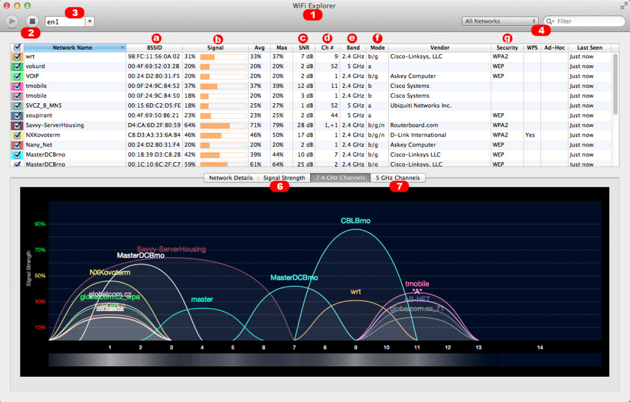Select the 5 GHz Channels tab
Viewport: 630px width, 402px height.
point(397,178)
